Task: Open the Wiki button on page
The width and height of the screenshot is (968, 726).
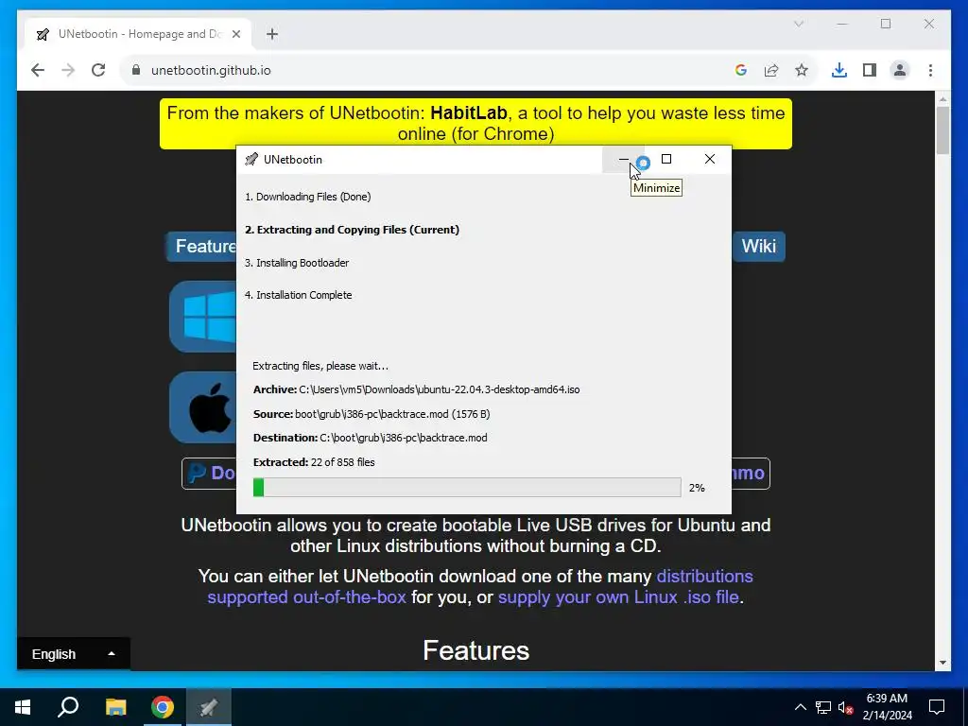Action: pos(758,247)
